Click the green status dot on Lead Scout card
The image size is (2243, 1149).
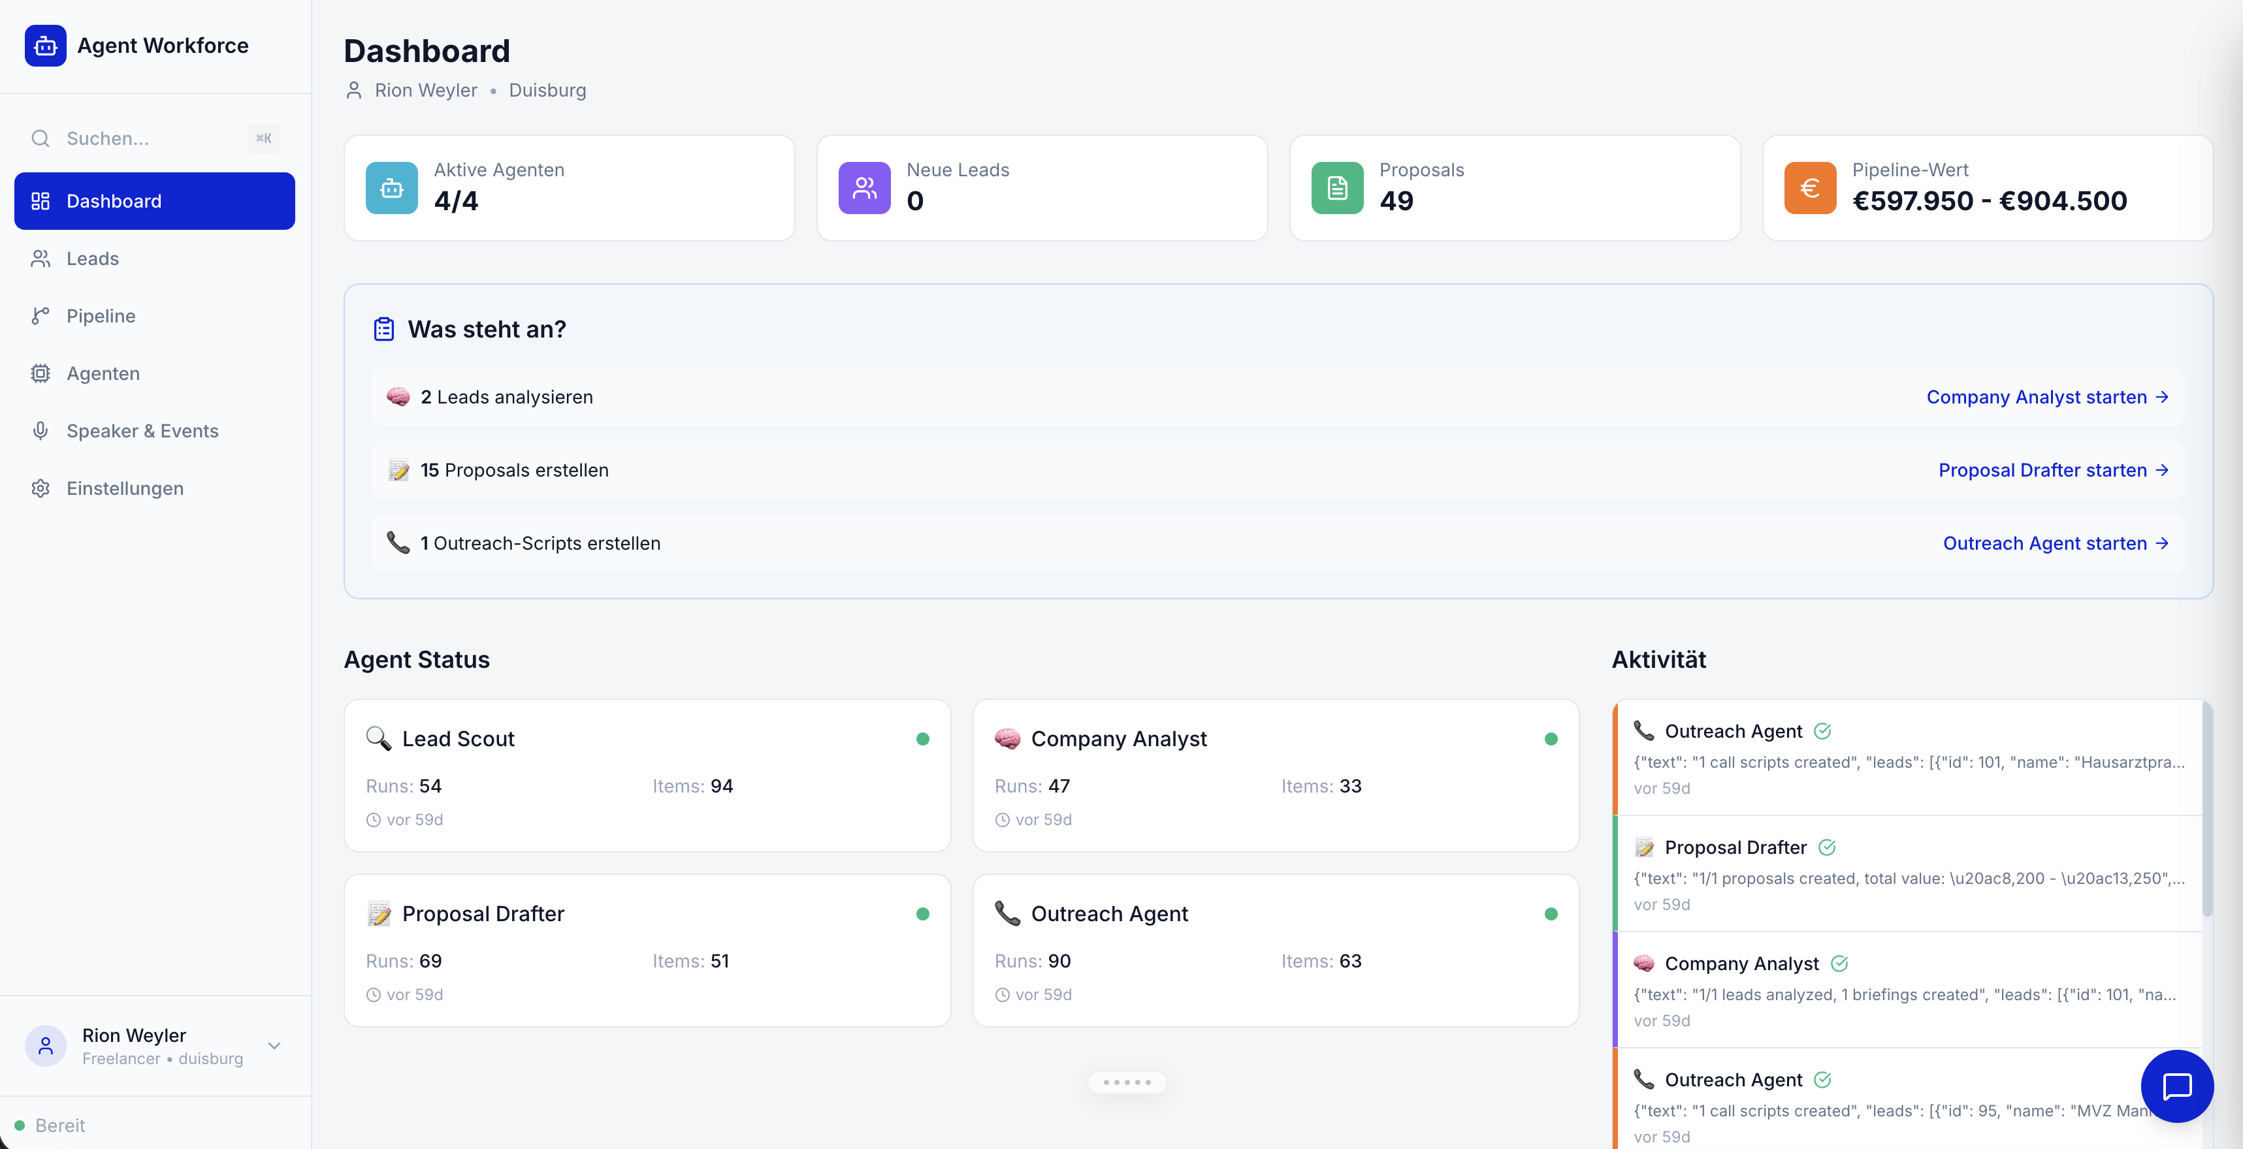coord(923,739)
